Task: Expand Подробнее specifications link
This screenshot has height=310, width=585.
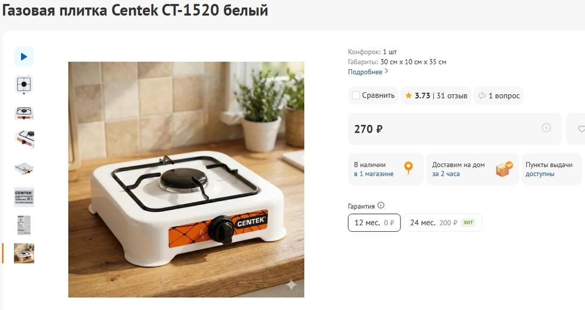Action: 368,72
